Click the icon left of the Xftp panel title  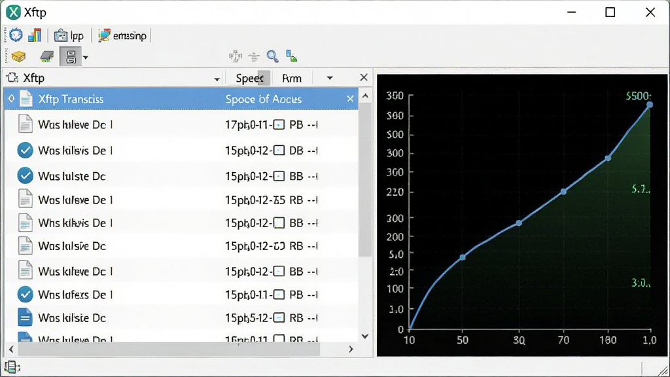[12, 78]
